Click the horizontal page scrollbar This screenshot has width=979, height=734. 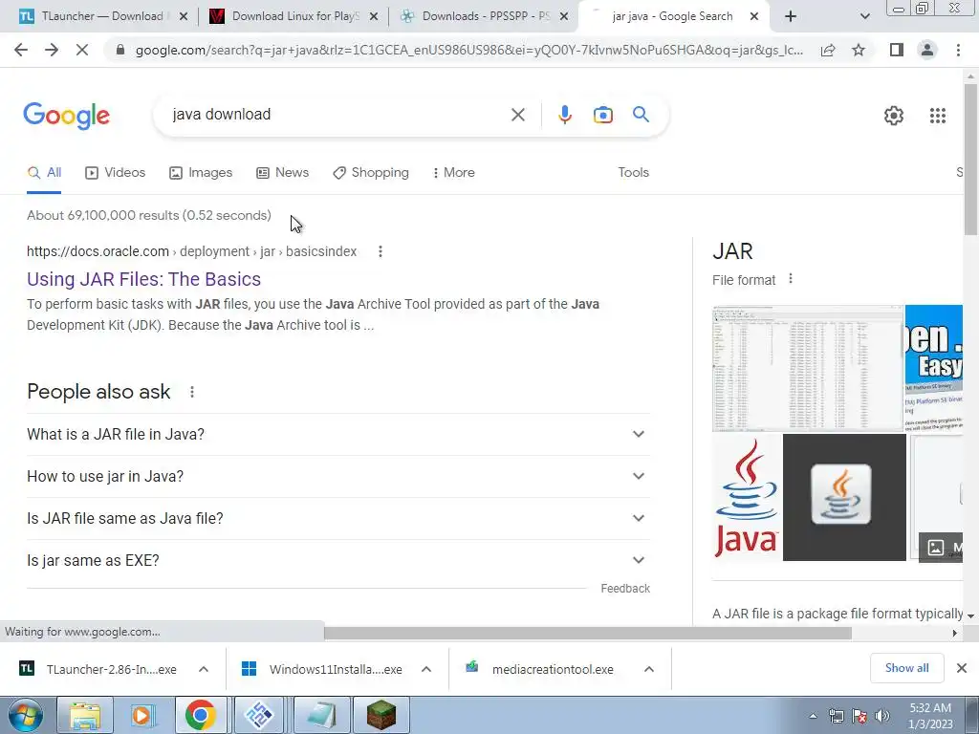[588, 633]
